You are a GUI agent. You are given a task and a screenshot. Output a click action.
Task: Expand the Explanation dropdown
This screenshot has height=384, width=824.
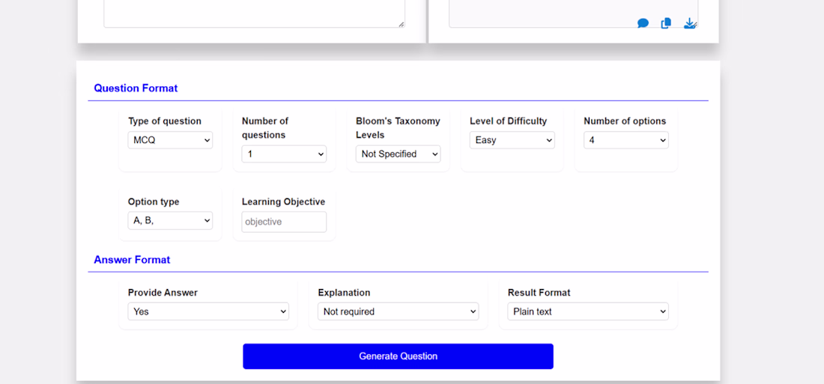coord(398,311)
